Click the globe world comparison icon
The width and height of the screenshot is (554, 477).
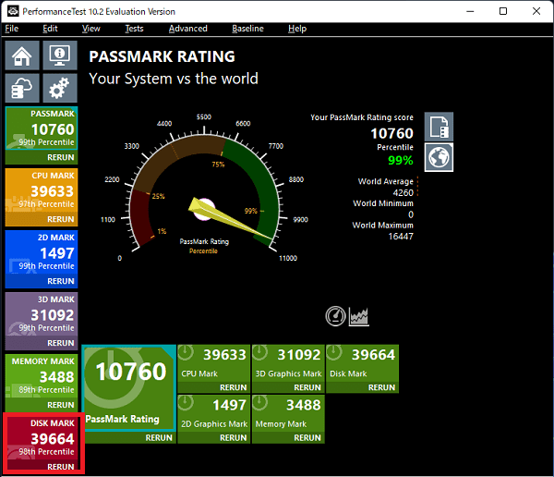[x=439, y=157]
